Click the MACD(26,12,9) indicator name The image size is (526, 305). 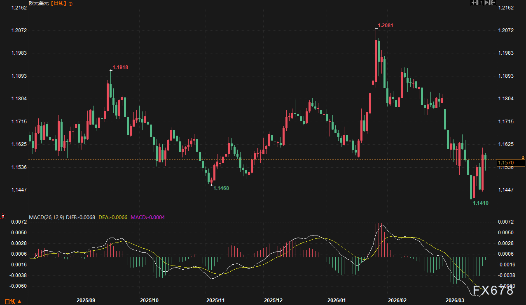click(x=46, y=217)
